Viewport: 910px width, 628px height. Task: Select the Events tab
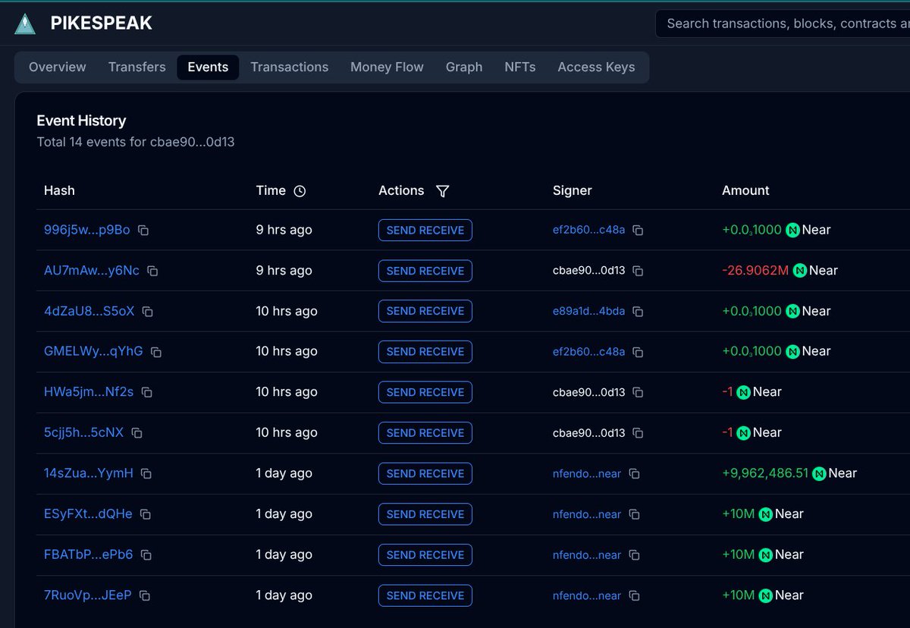pos(208,67)
